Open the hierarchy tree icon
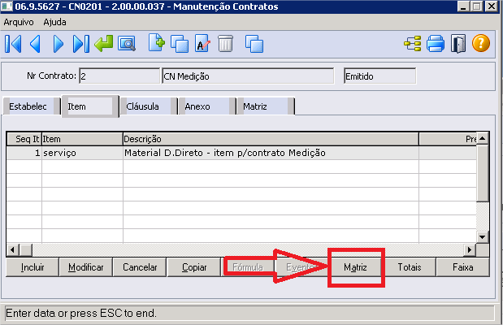This screenshot has width=503, height=325. pos(413,43)
